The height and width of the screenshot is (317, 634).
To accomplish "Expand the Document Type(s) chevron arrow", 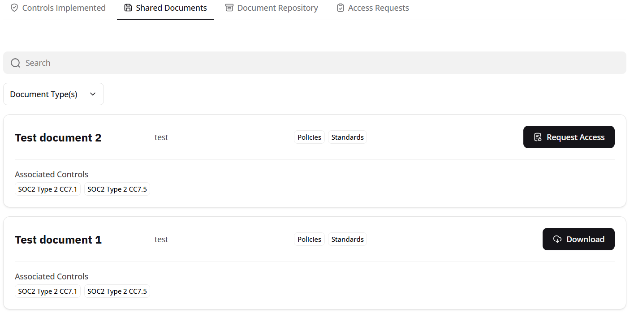I will point(93,94).
